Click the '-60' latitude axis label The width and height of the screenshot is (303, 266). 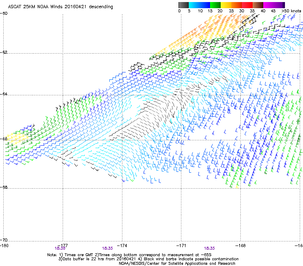tap(4, 14)
